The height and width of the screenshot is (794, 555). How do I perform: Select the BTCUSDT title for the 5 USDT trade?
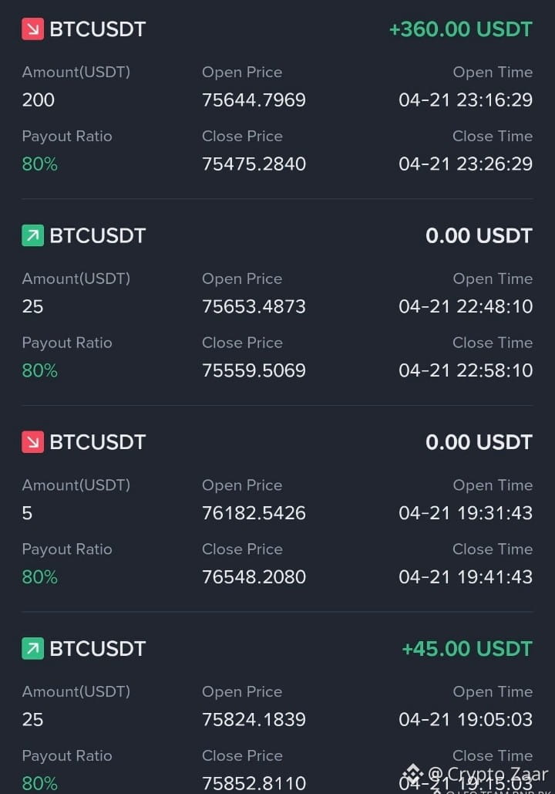(x=98, y=442)
